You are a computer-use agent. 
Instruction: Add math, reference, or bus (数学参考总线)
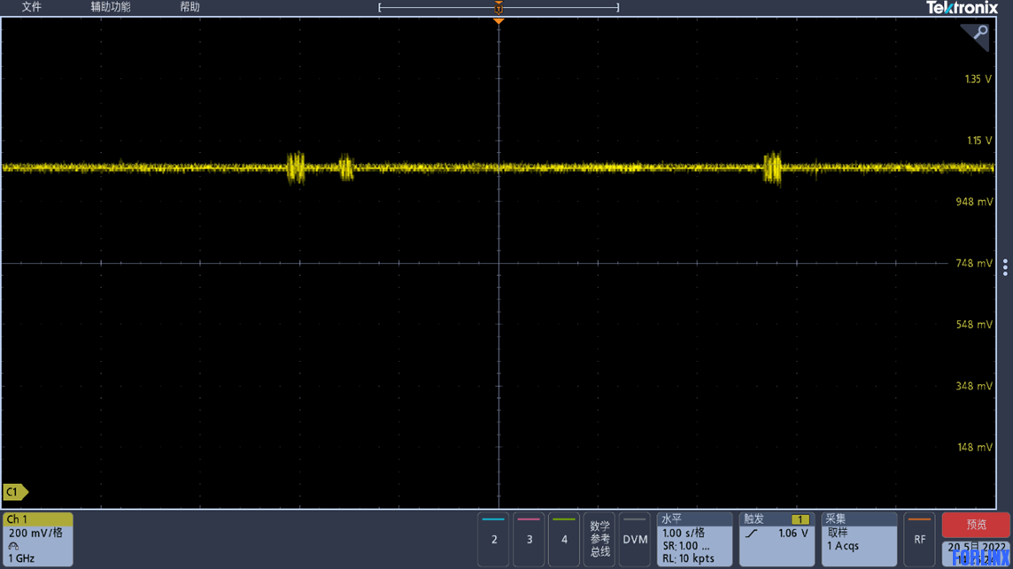599,539
